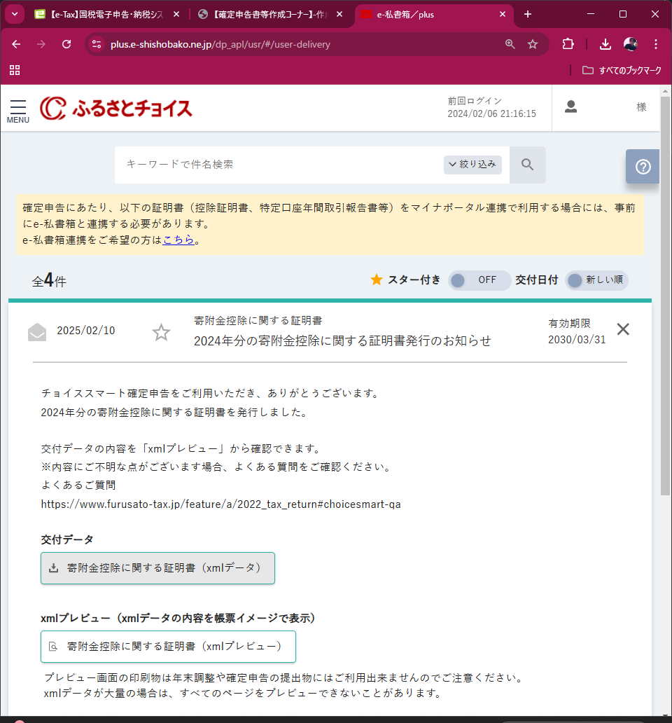Click the magnifier search button
This screenshot has width=672, height=723.
pyautogui.click(x=527, y=165)
